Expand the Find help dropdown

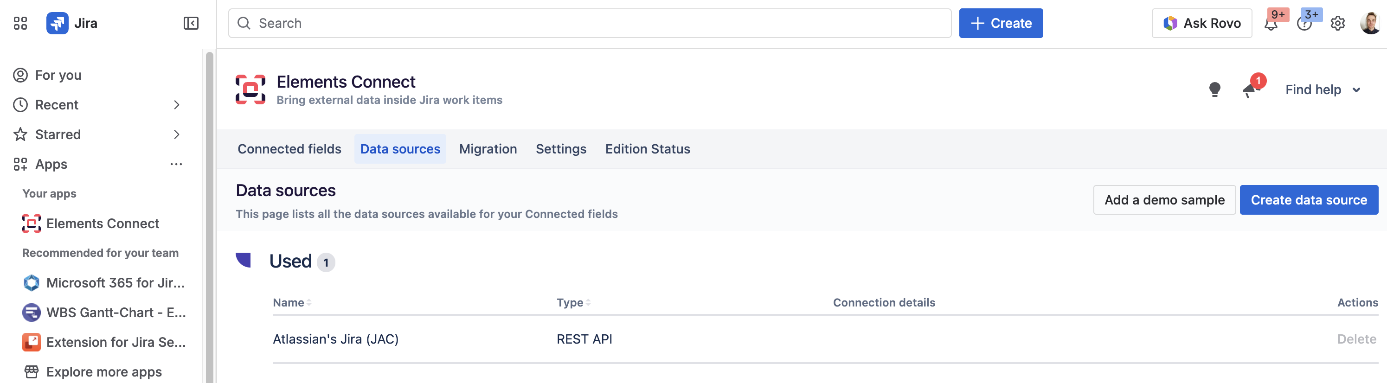(x=1323, y=90)
